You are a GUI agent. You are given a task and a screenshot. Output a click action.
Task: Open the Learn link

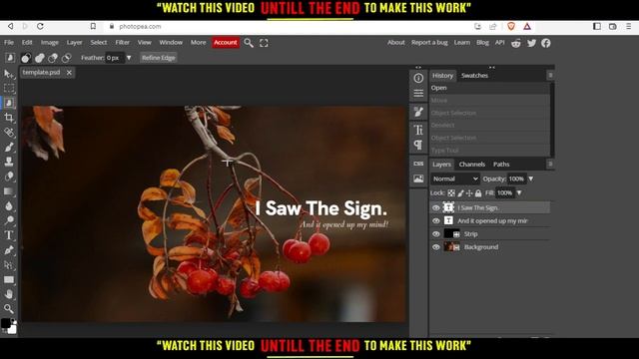[462, 42]
